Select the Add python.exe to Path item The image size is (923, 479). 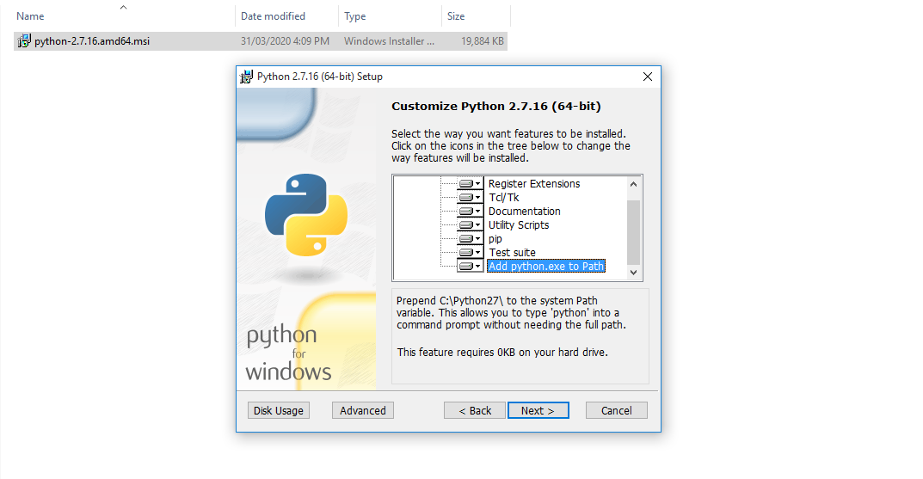click(x=546, y=267)
